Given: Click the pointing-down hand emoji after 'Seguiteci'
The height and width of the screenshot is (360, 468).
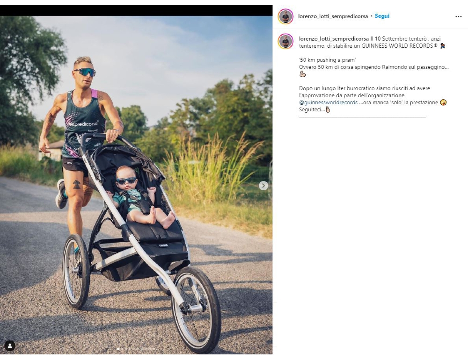Looking at the screenshot, I should 328,109.
